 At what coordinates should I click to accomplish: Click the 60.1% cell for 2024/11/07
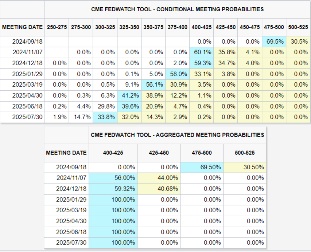point(202,52)
